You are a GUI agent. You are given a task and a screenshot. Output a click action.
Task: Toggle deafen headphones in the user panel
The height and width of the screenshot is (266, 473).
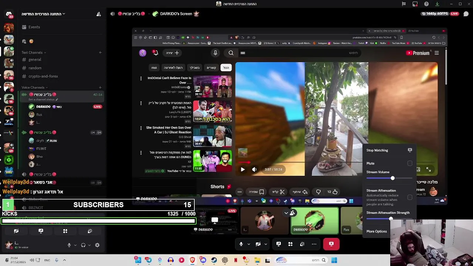click(83, 245)
